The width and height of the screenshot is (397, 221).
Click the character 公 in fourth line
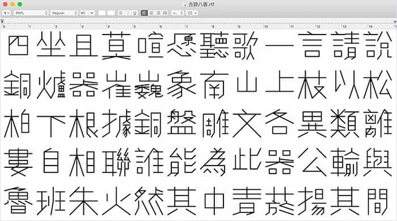pyautogui.click(x=312, y=162)
